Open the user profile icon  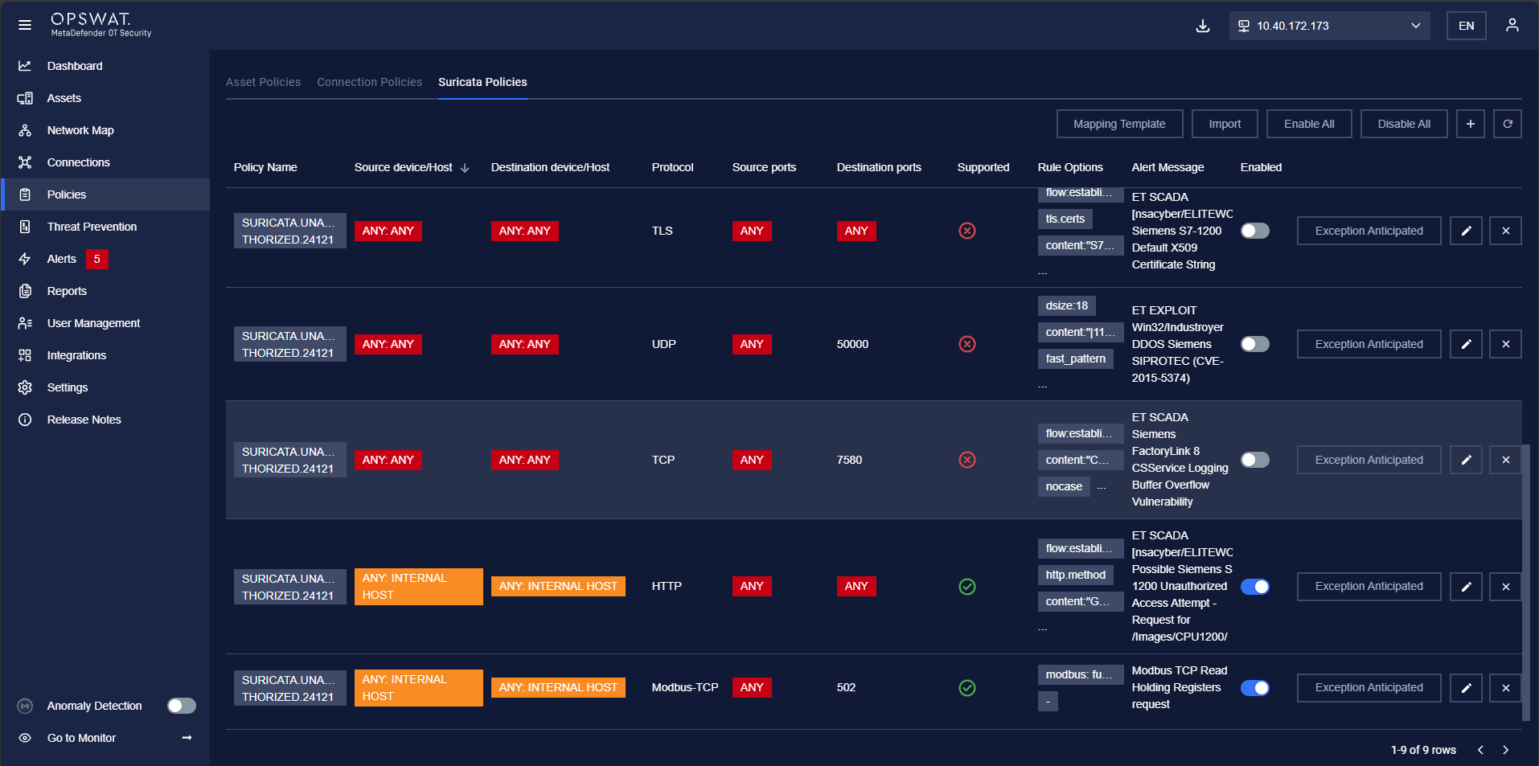pyautogui.click(x=1512, y=26)
